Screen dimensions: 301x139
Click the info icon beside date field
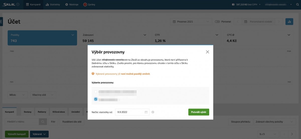153,112
